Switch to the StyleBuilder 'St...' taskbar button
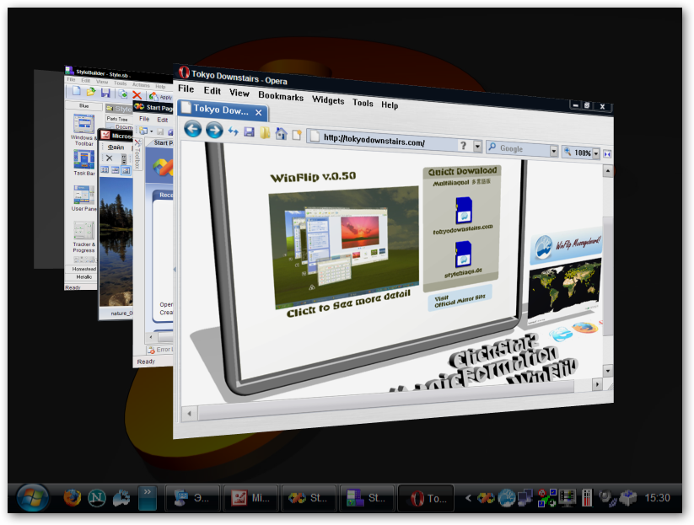 pos(367,499)
